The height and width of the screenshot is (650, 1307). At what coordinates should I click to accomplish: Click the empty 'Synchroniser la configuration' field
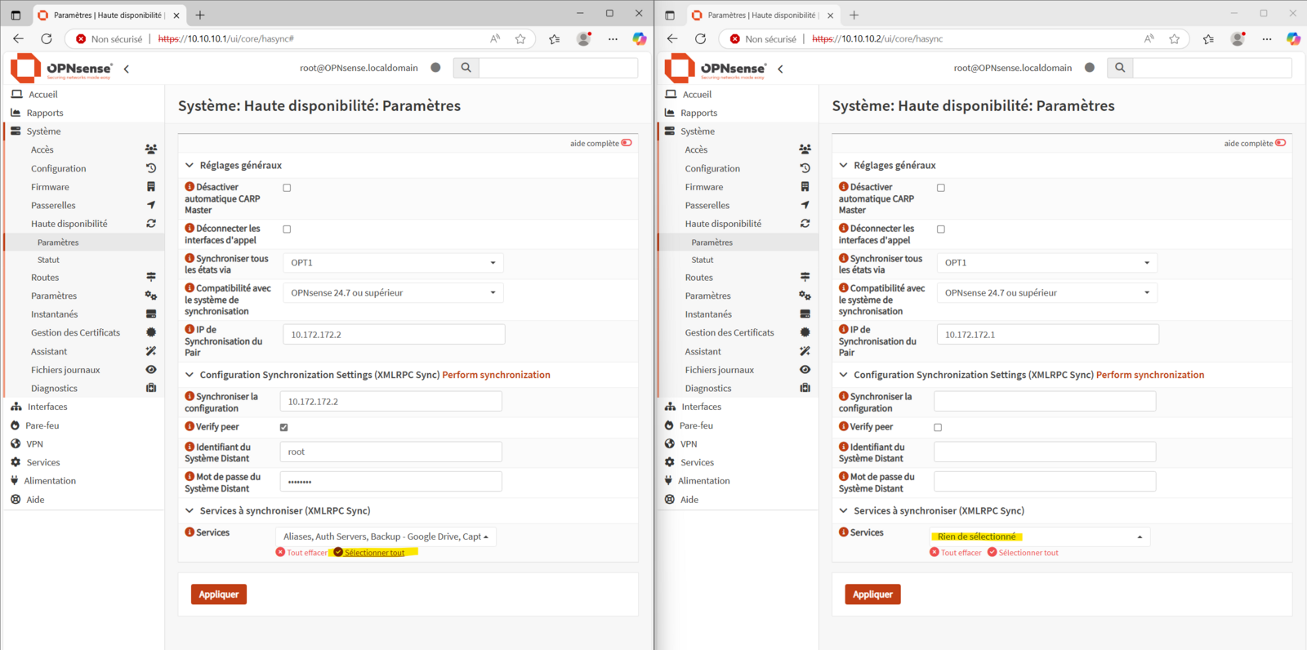click(1044, 401)
